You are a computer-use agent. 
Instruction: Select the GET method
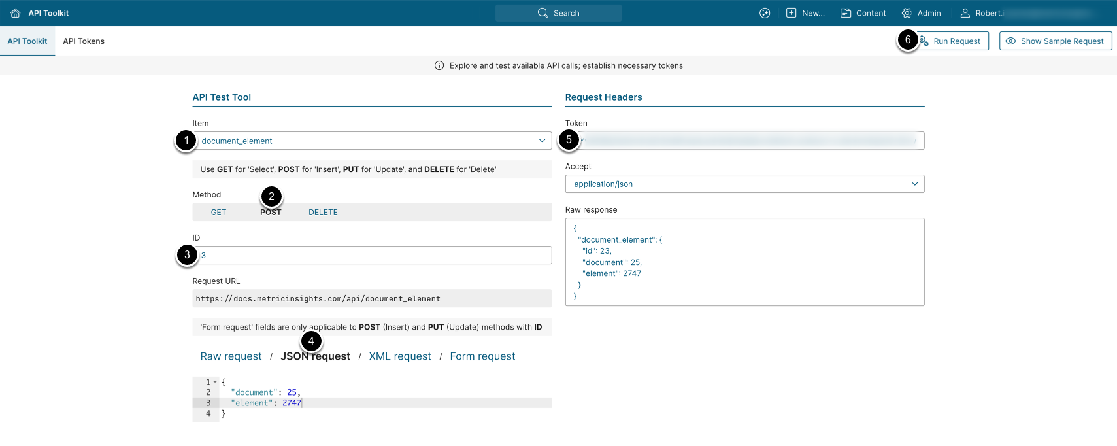pyautogui.click(x=218, y=213)
